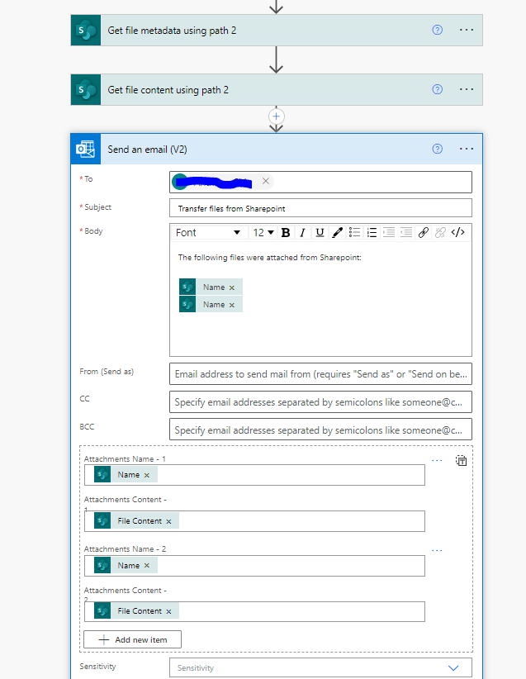Remove File Content token from Attachments Content 1
The width and height of the screenshot is (526, 679).
168,521
